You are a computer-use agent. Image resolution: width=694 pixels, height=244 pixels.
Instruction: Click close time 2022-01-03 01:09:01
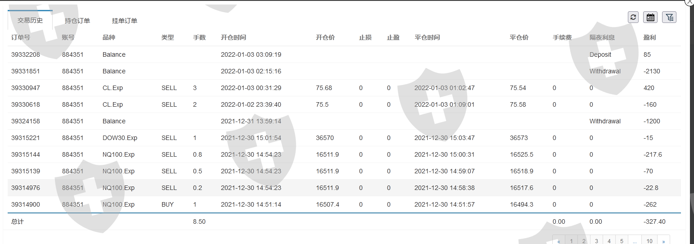(445, 104)
